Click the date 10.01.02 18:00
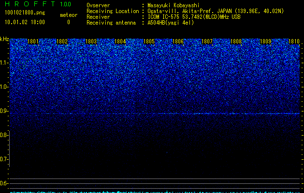Screen dimensions: 304x193 click(25, 22)
